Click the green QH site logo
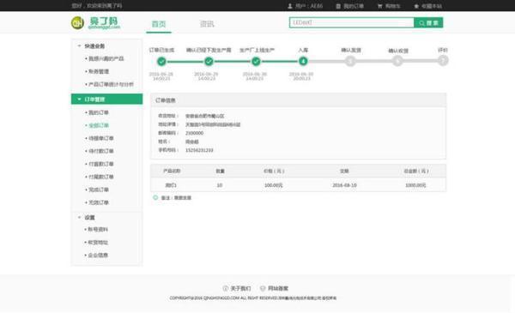515x313 pixels. pos(77,22)
